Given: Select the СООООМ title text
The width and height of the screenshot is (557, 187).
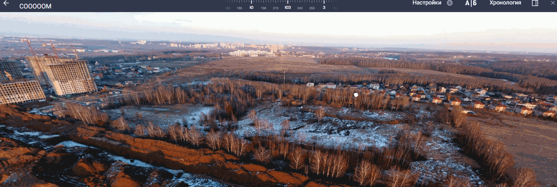Looking at the screenshot, I should [35, 6].
